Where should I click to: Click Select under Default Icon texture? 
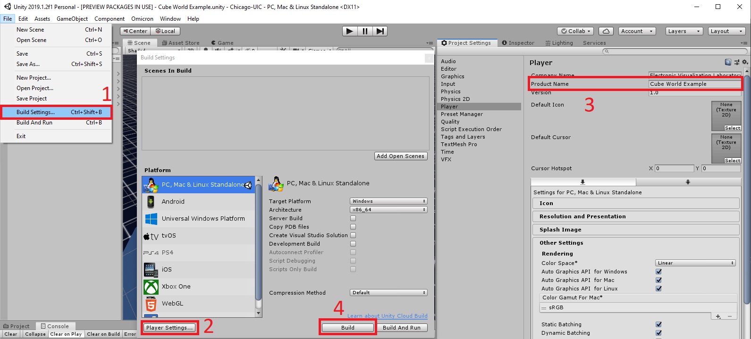coord(732,128)
